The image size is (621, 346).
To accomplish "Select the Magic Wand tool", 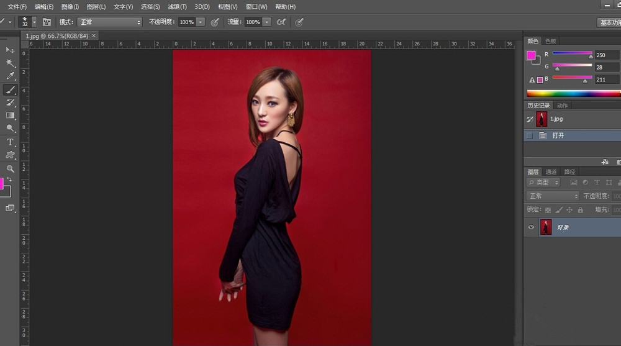I will (x=11, y=63).
